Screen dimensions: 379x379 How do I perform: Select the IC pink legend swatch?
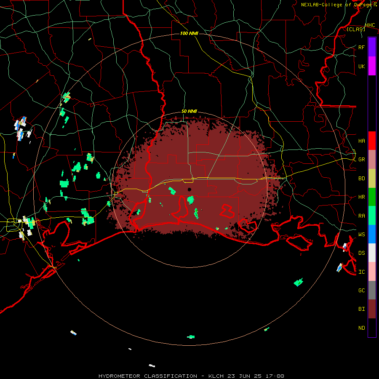click(x=372, y=272)
